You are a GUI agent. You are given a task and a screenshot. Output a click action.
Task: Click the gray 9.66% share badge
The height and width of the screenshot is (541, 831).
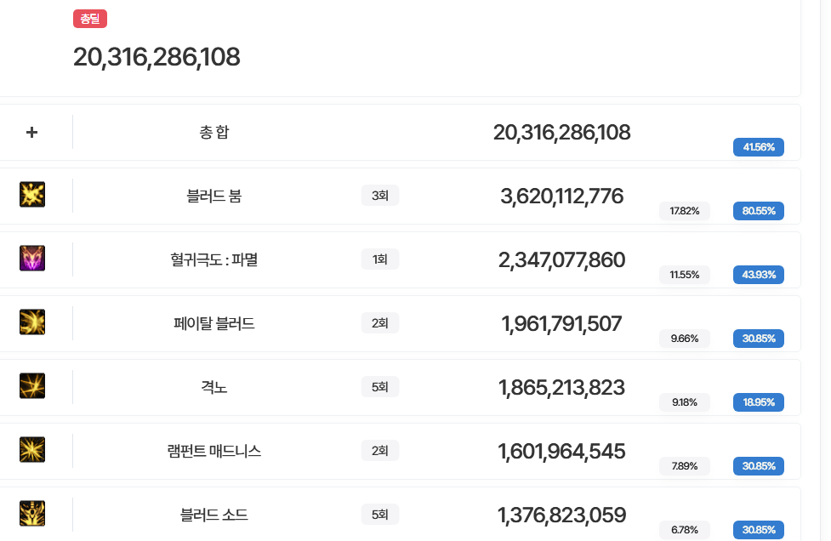tap(684, 339)
